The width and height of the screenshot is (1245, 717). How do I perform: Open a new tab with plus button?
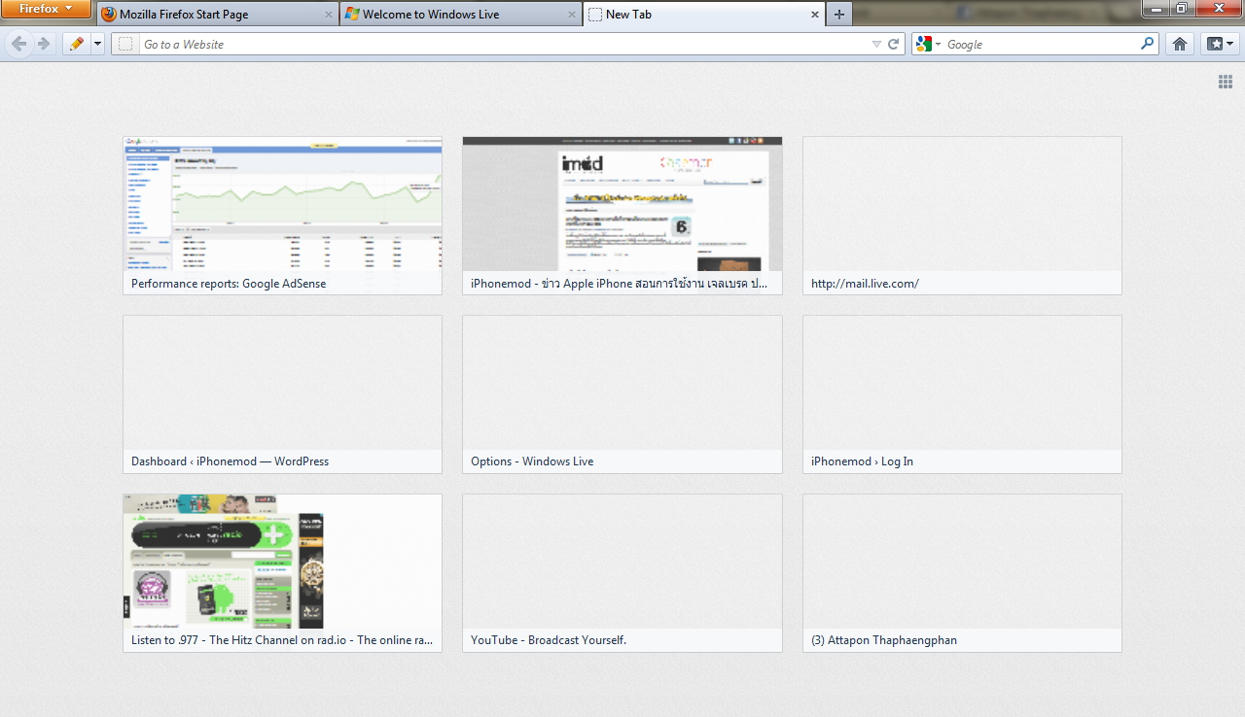(x=839, y=15)
